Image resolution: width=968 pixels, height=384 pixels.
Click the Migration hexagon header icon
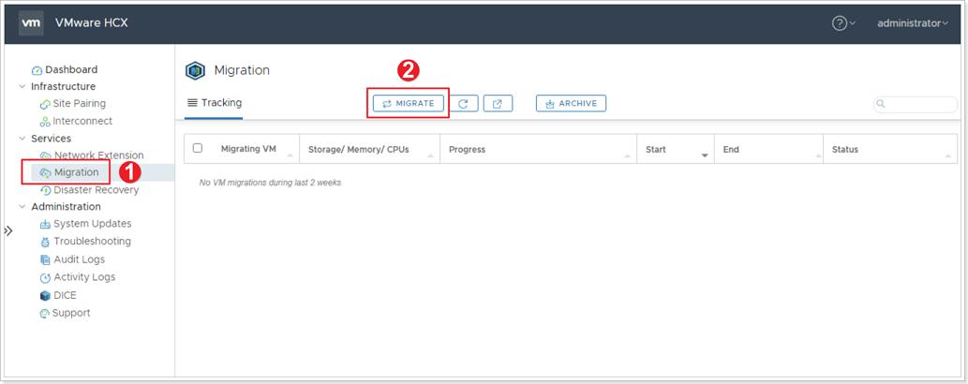tap(195, 71)
